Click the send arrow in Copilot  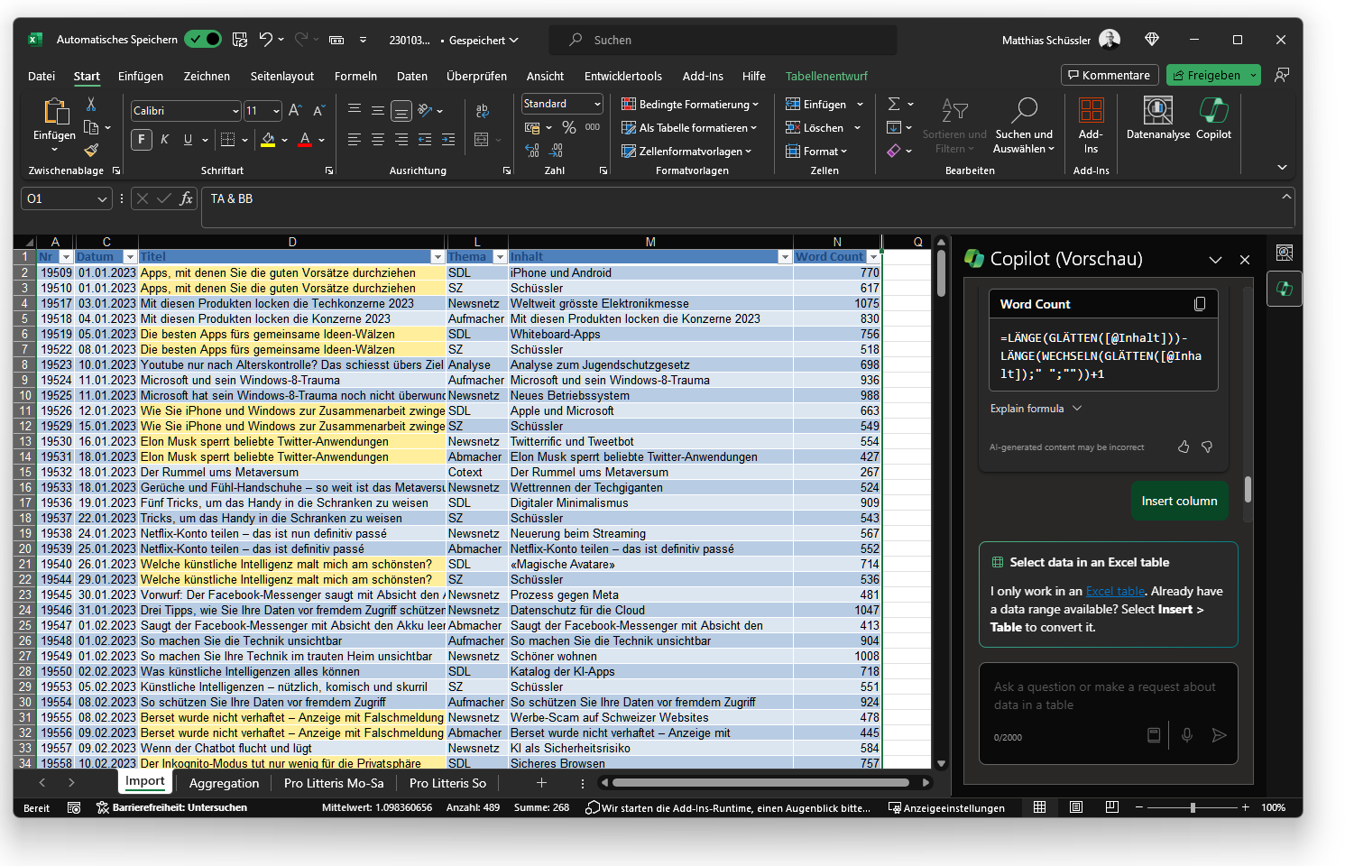click(1219, 735)
